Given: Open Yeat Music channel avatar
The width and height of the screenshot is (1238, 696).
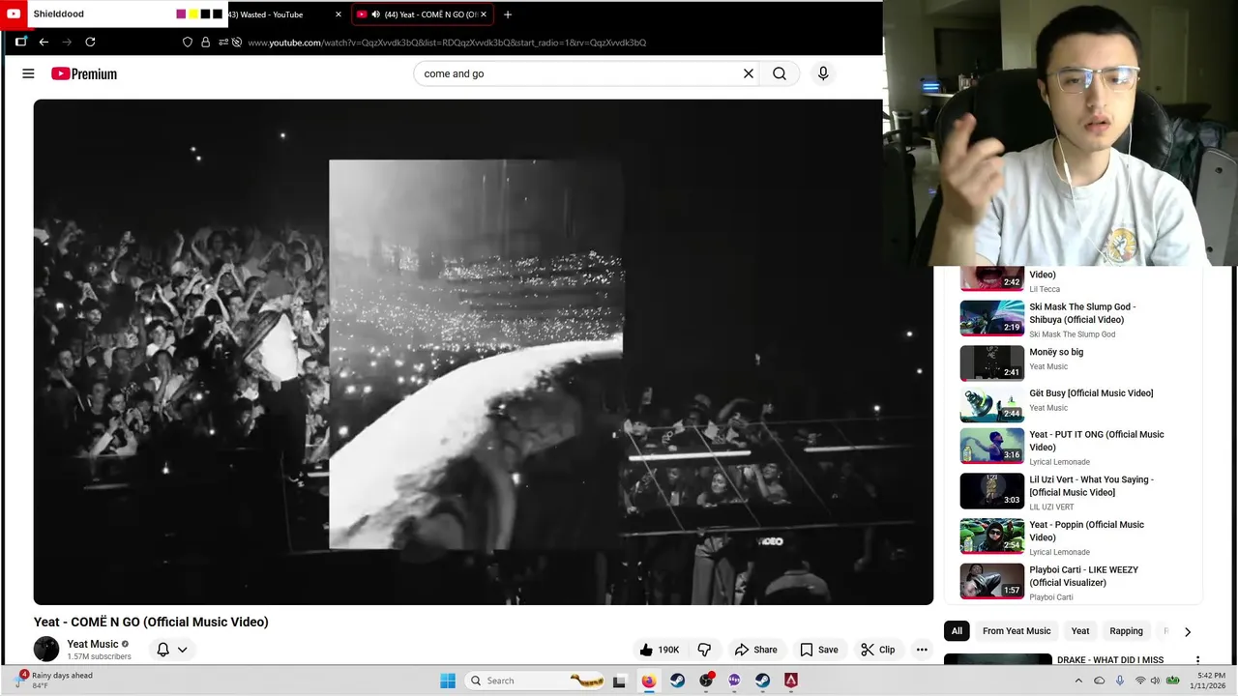Looking at the screenshot, I should 46,650.
